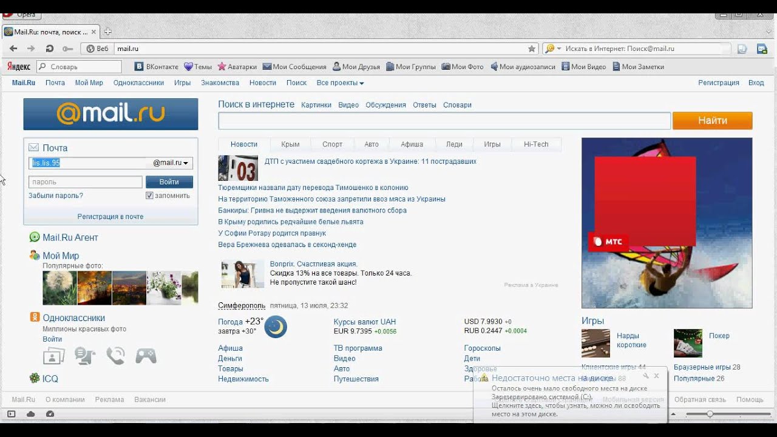This screenshot has height=437, width=777.
Task: Open the ICQ link
Action: click(x=50, y=379)
